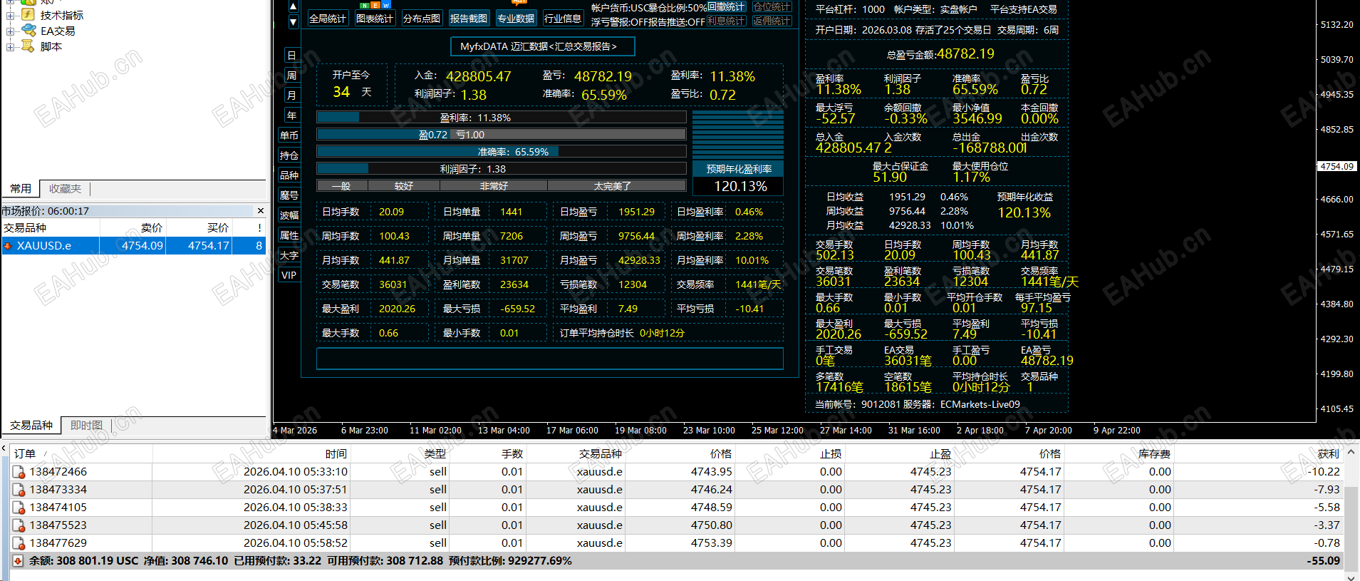Close the 市场报价 Market Watch panel
The image size is (1360, 581).
click(x=261, y=211)
